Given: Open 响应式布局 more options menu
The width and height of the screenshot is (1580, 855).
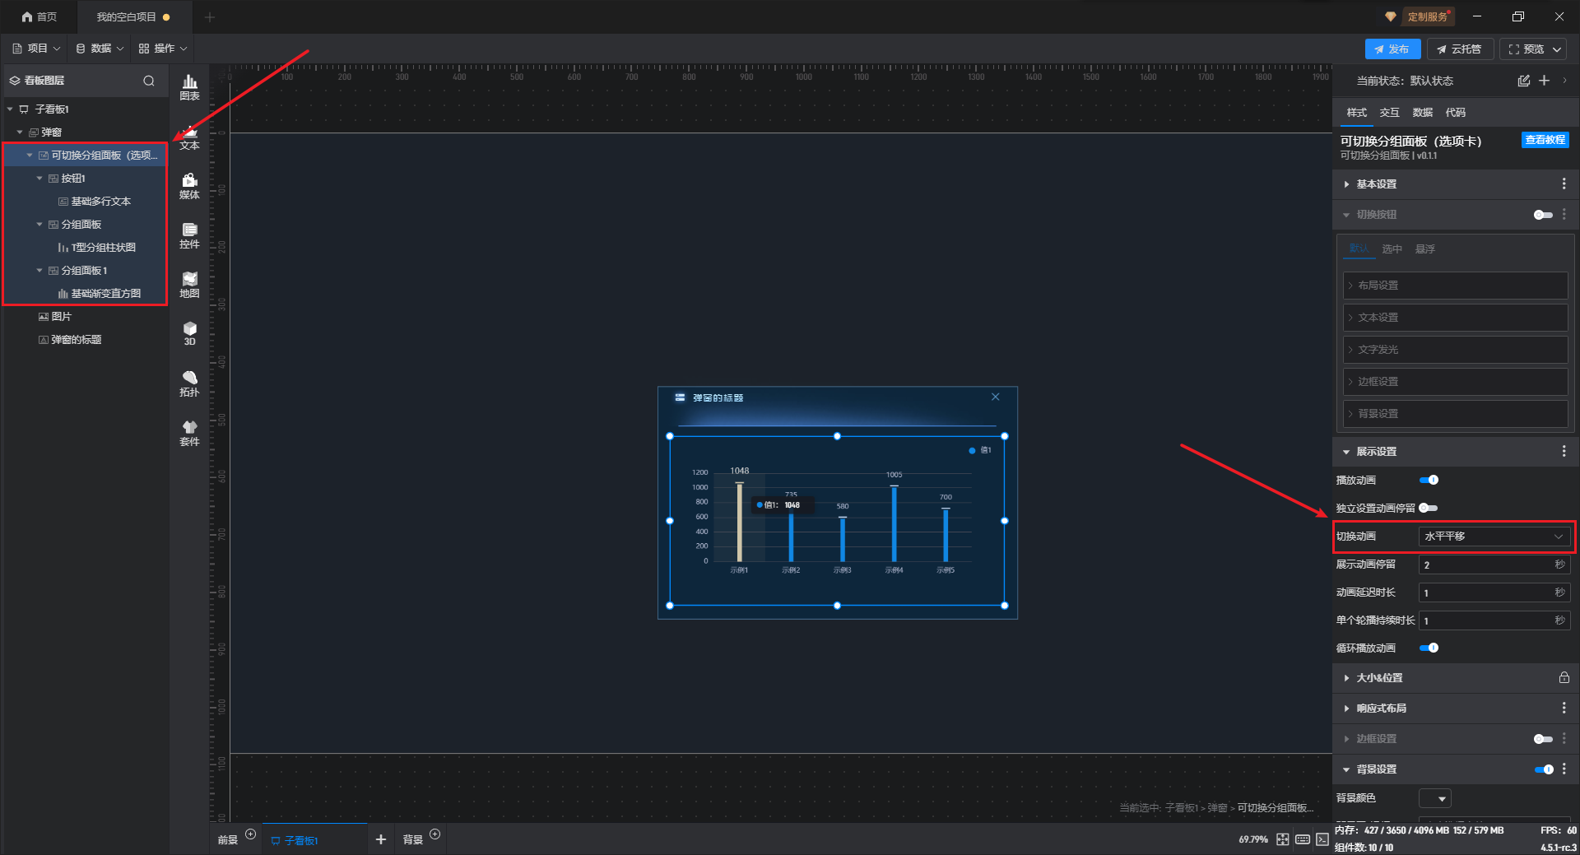Looking at the screenshot, I should (1564, 709).
